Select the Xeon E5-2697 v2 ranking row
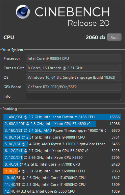Image resolution: width=125 pixels, height=195 pixels. pos(62,151)
